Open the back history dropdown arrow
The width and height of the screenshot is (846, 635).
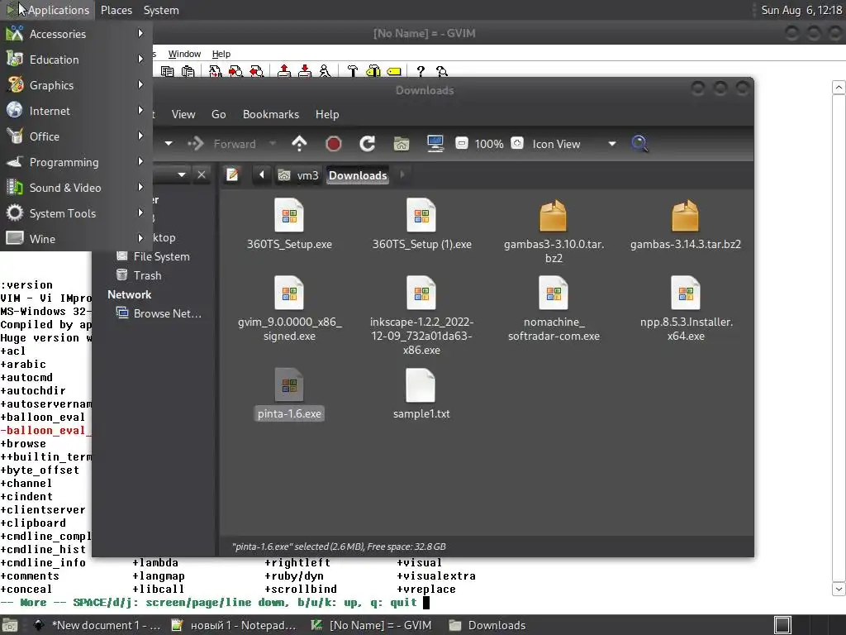169,144
